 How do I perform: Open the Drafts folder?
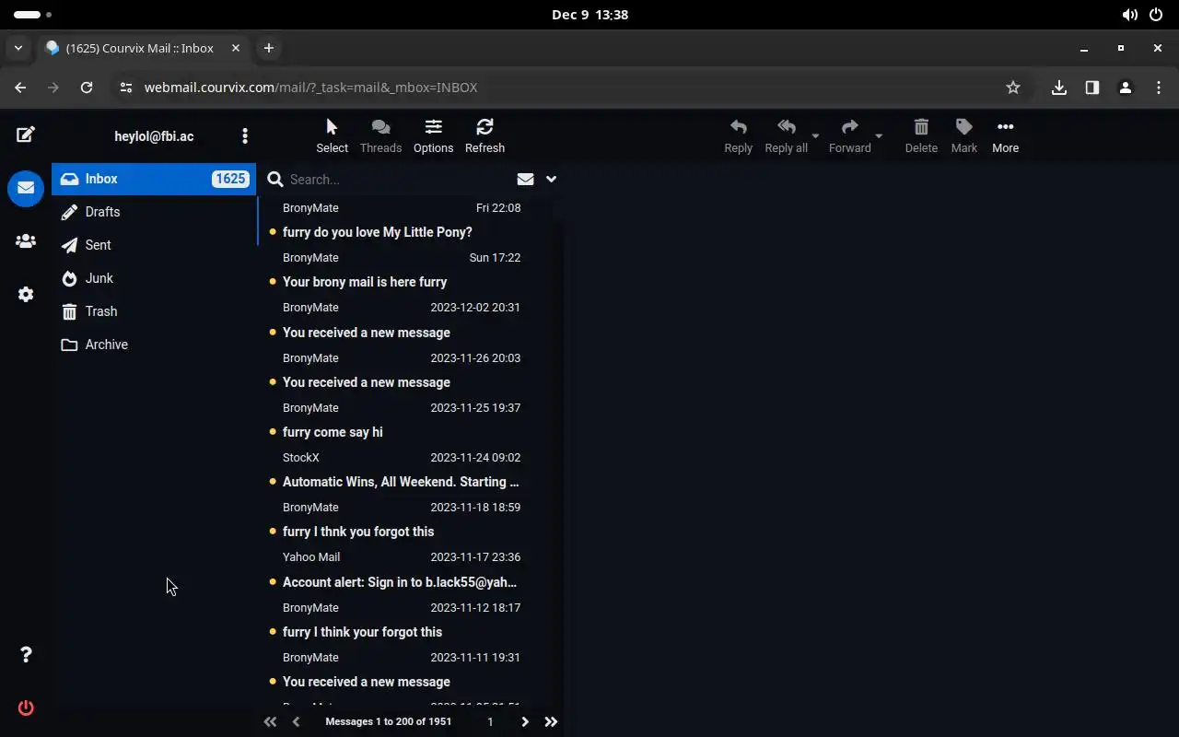pyautogui.click(x=154, y=212)
